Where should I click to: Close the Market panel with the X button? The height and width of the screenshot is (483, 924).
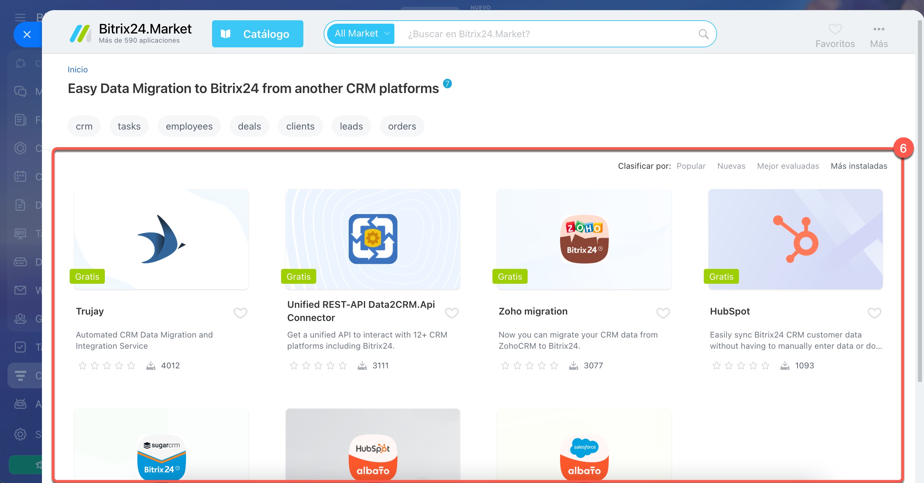pos(27,34)
